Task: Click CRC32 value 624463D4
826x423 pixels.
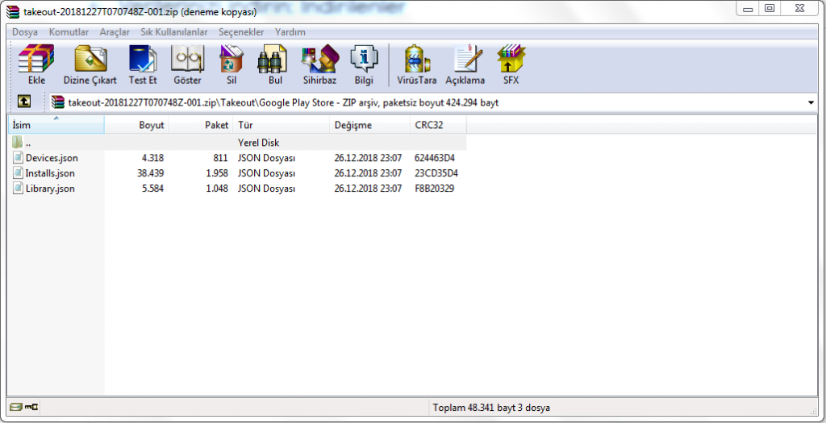Action: point(435,158)
